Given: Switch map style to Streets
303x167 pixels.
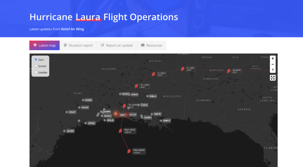Looking at the screenshot, I should click(36, 66).
